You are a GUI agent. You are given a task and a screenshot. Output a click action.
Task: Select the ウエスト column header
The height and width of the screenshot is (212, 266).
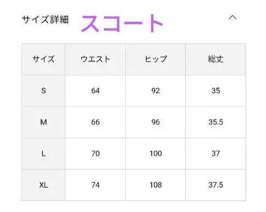pos(95,59)
